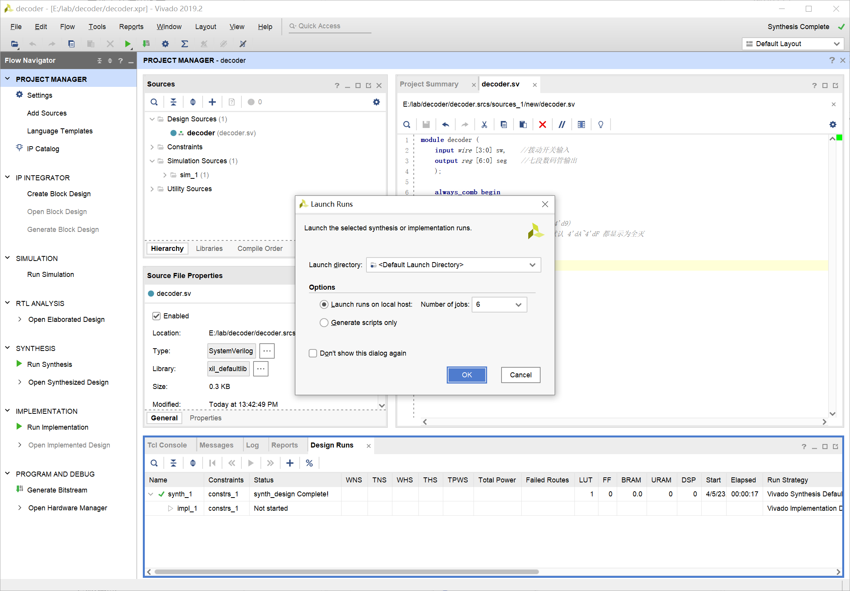Viewport: 850px width, 591px height.
Task: Click Generate Bitstream icon in toolbar
Action: pyautogui.click(x=146, y=44)
